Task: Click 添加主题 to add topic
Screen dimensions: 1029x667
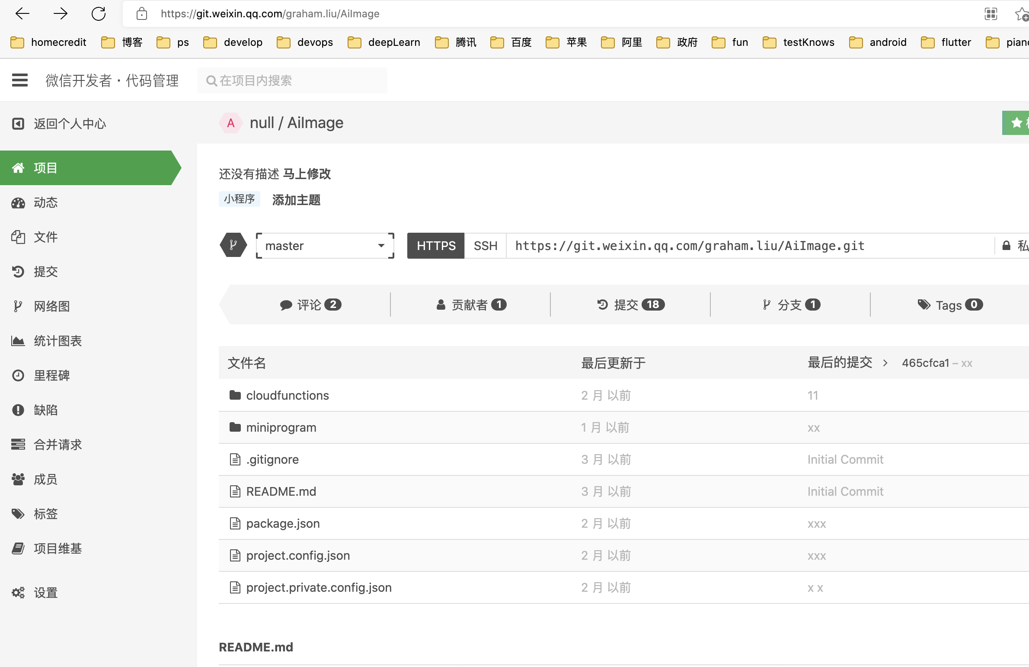Action: (296, 200)
